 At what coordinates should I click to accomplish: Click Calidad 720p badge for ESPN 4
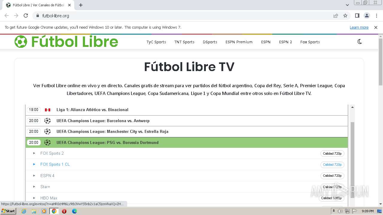click(332, 176)
